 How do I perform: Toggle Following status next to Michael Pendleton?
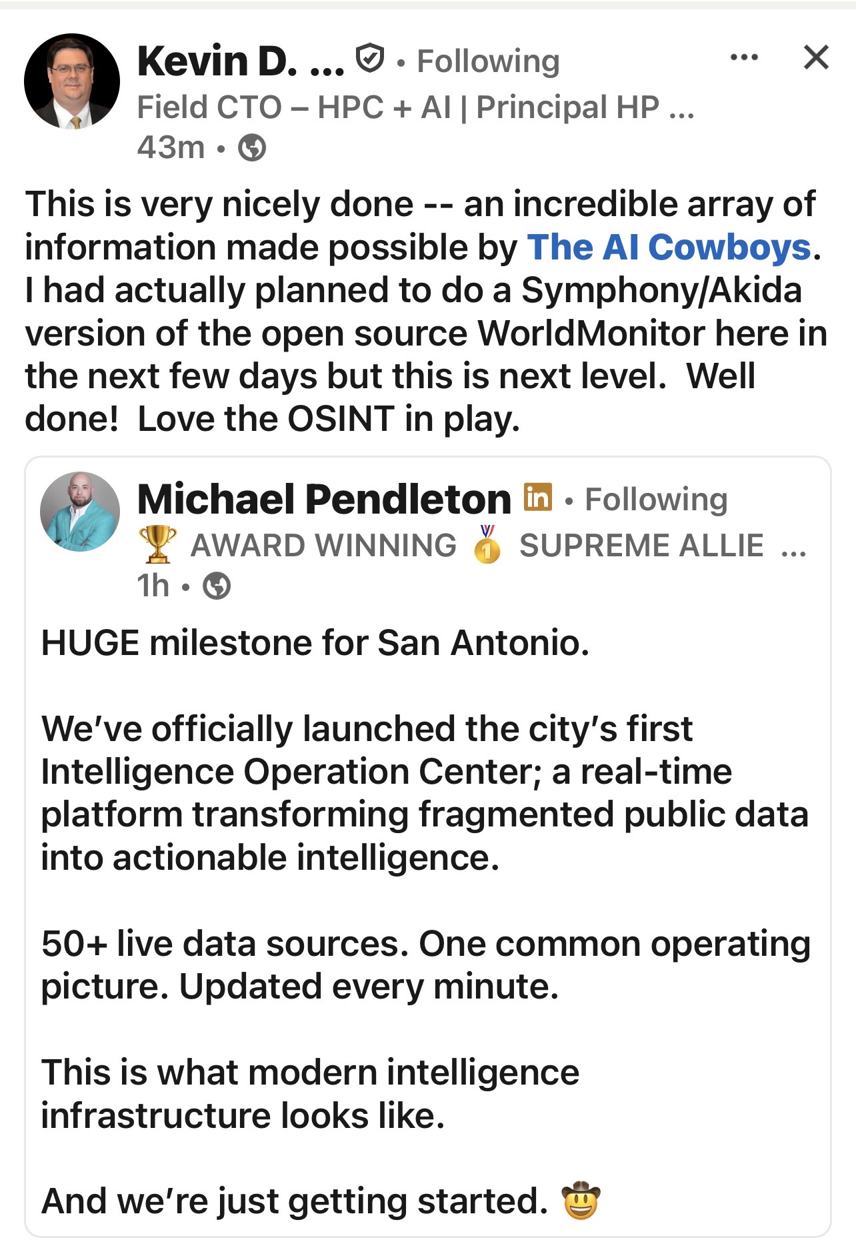pos(656,500)
